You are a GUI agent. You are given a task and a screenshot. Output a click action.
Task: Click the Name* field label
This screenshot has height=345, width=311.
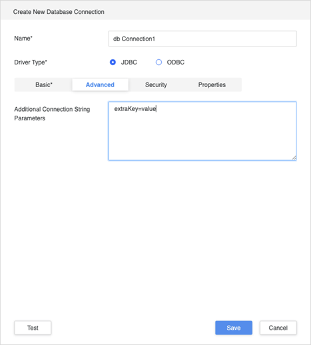23,39
